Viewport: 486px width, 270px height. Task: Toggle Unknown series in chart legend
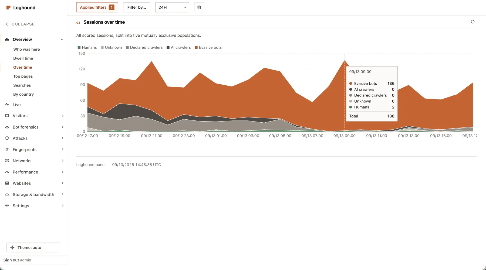pyautogui.click(x=111, y=47)
